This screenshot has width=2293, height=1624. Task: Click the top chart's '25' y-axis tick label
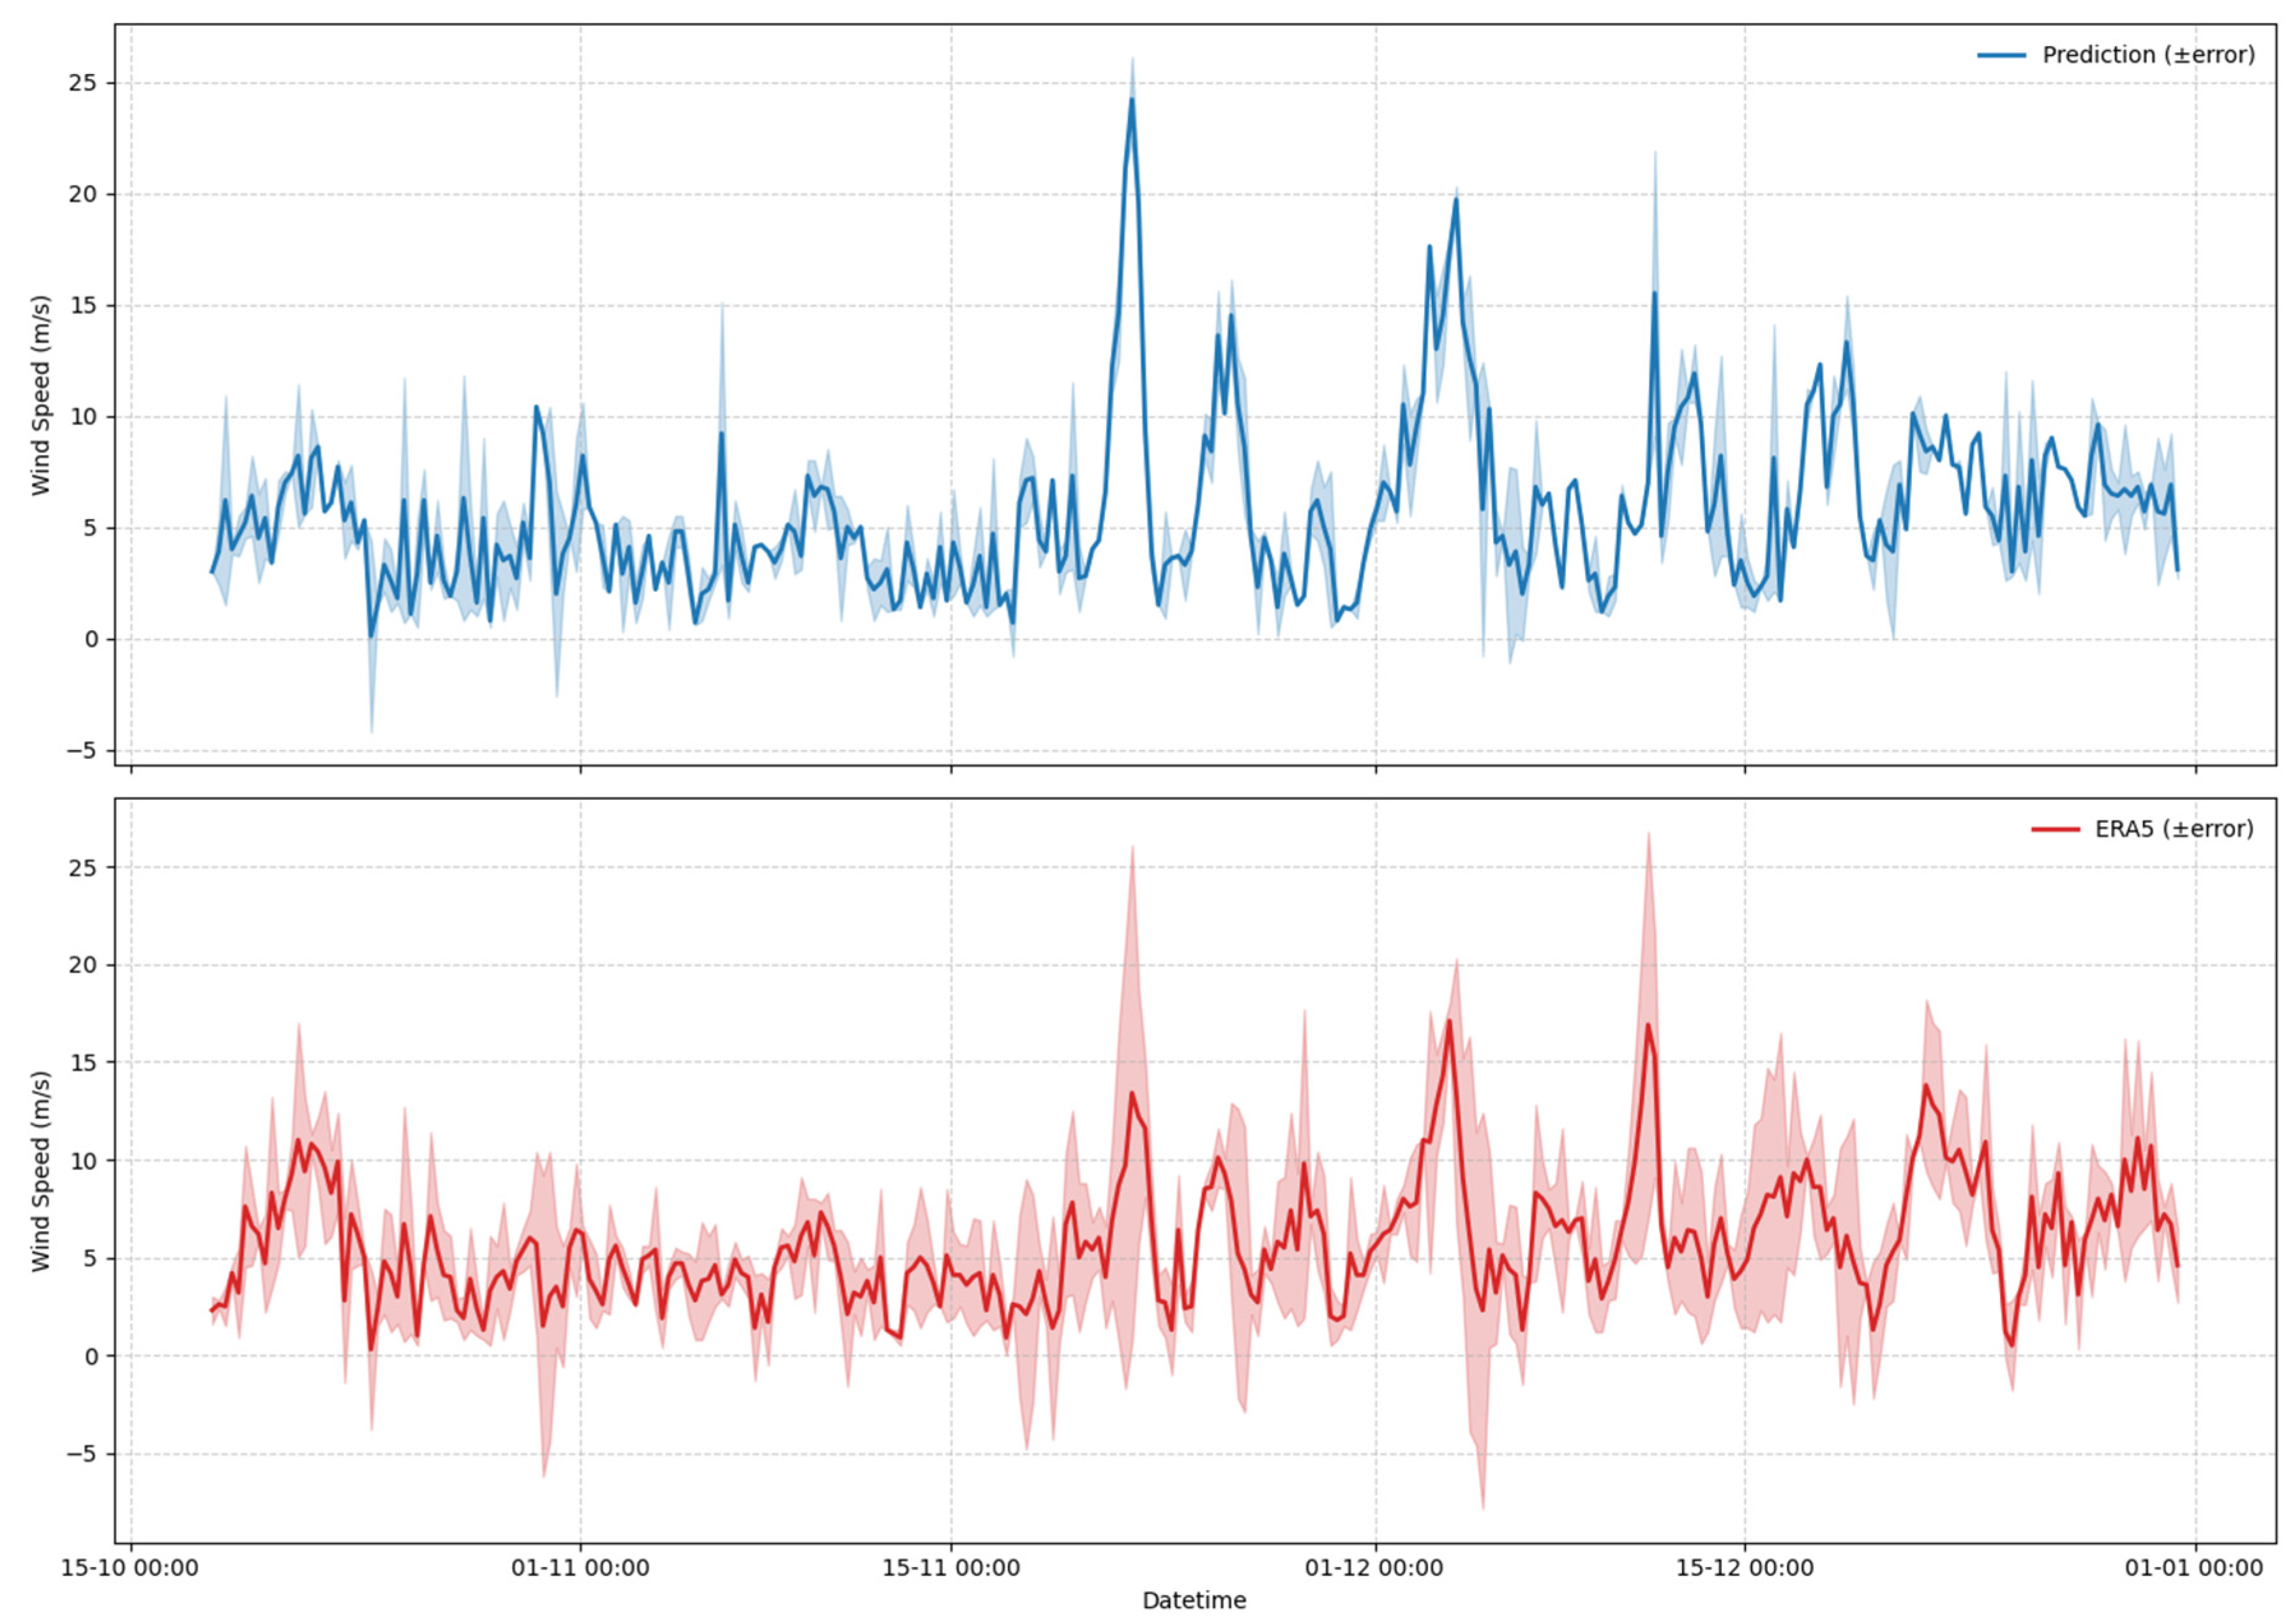[84, 83]
